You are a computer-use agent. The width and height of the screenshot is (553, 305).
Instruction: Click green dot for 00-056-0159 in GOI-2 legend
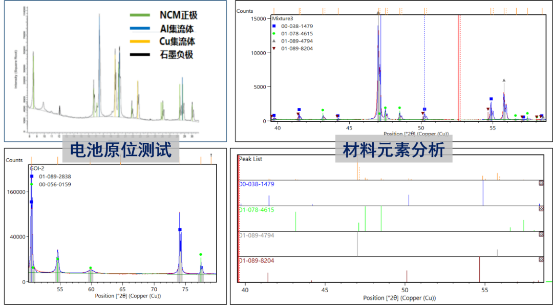(32, 184)
